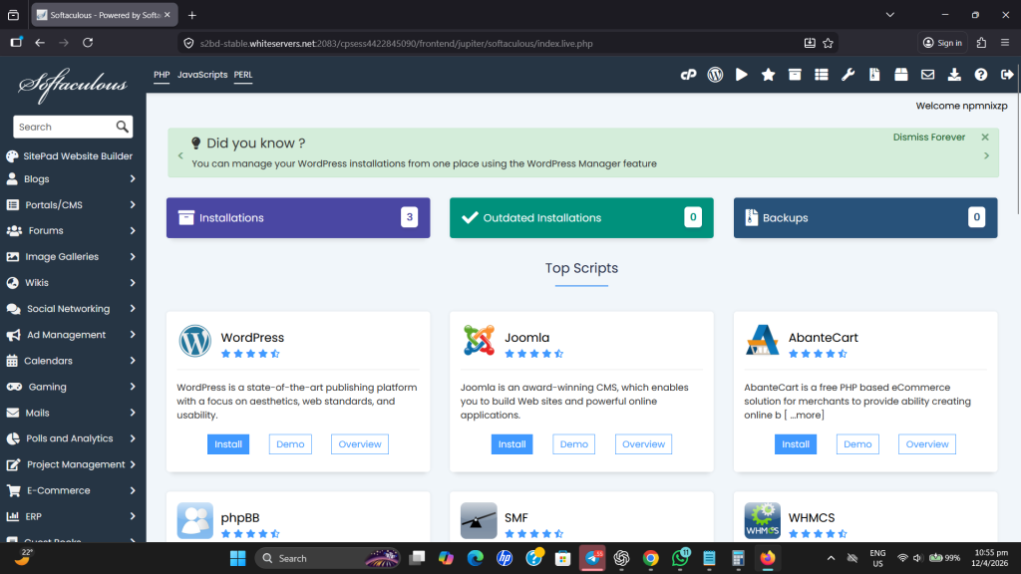
Task: Expand Project Management category
Action: (73, 464)
